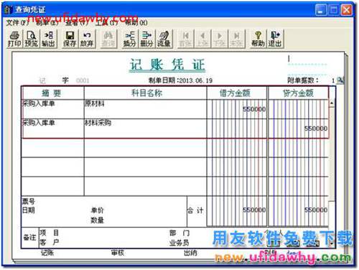This screenshot has height=270, width=359.
Task: Go to next voucher with 下张
Action: (219, 39)
